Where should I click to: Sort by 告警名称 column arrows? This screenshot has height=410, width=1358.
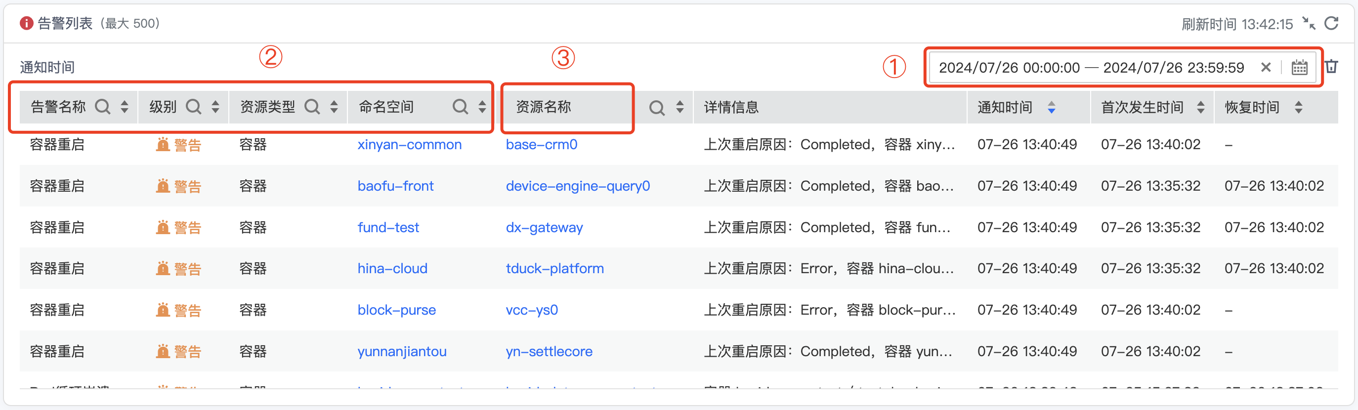coord(125,107)
